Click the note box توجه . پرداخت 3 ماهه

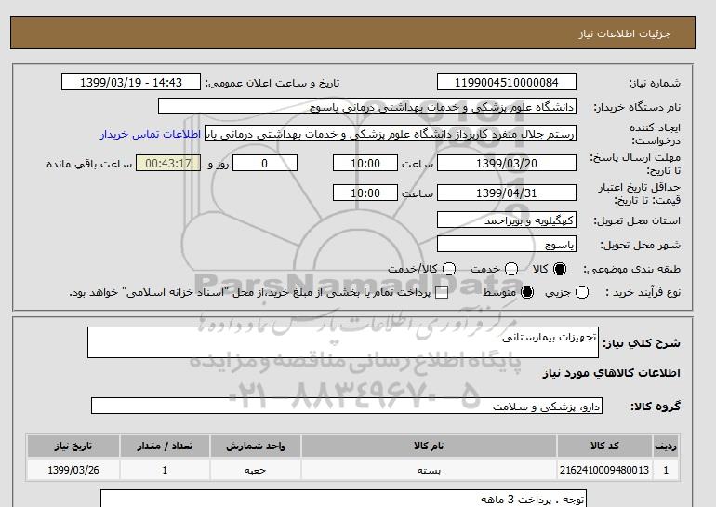tap(343, 499)
